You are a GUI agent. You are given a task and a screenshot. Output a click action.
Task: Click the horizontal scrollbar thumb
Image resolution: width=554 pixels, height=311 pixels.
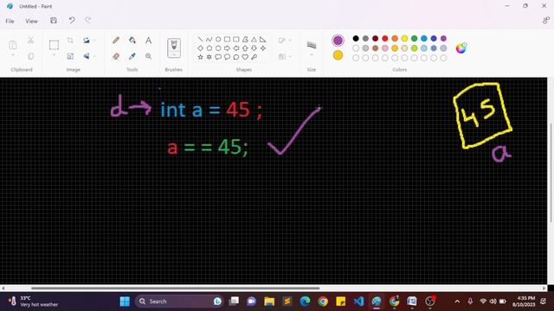point(176,288)
